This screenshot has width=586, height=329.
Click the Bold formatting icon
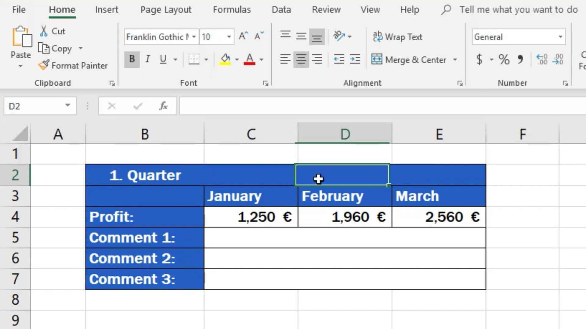pyautogui.click(x=132, y=59)
